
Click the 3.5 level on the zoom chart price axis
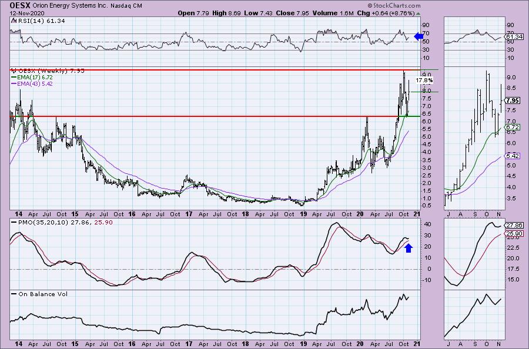pyautogui.click(x=511, y=198)
